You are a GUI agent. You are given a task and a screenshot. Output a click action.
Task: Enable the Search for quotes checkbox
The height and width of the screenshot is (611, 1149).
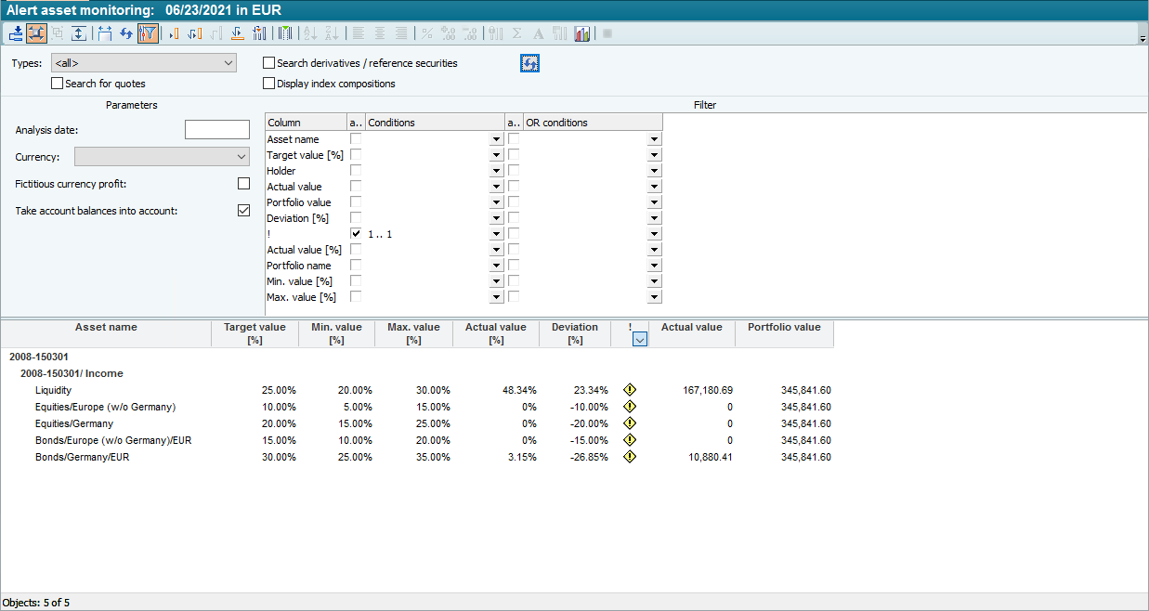click(x=58, y=84)
